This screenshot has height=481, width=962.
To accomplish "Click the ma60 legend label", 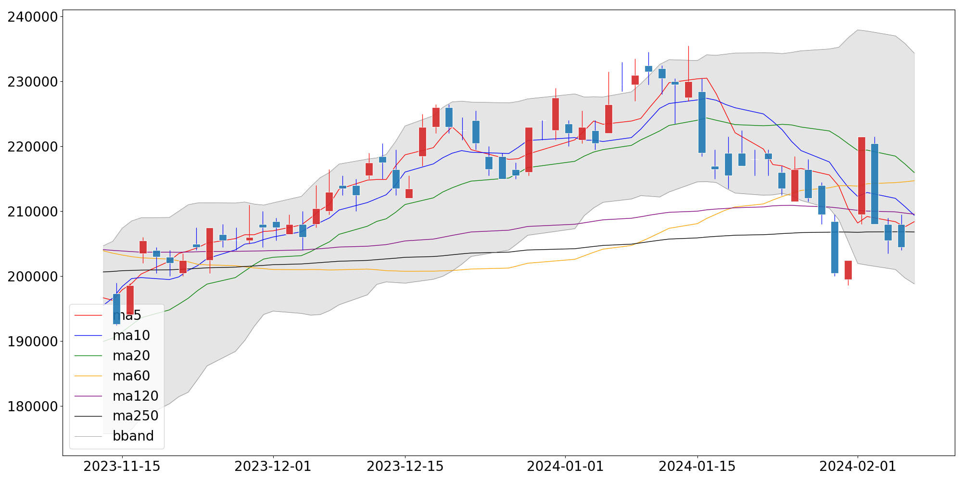I will point(131,376).
